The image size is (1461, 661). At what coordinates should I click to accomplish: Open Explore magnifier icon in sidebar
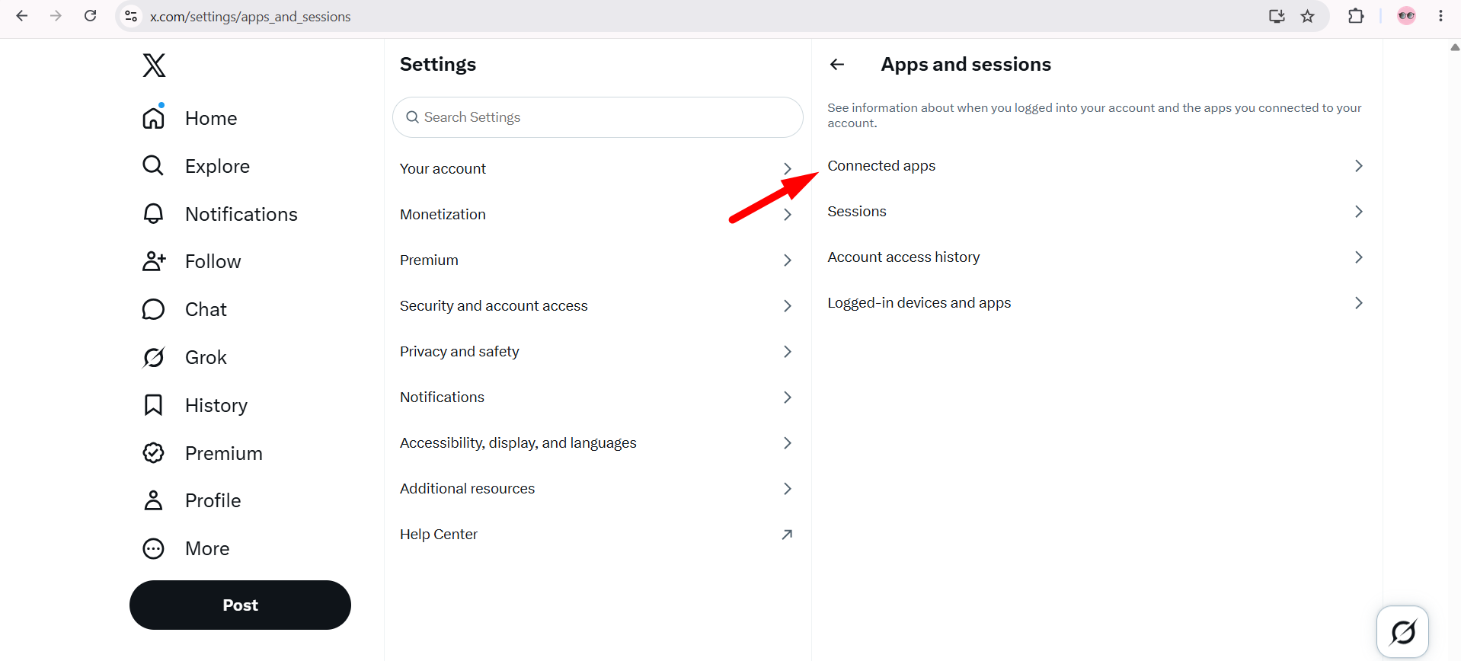pos(153,165)
